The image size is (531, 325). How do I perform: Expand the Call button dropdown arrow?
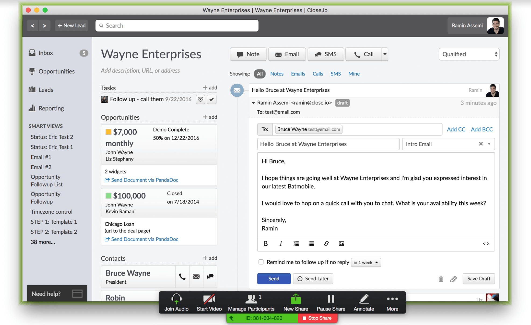(x=385, y=54)
